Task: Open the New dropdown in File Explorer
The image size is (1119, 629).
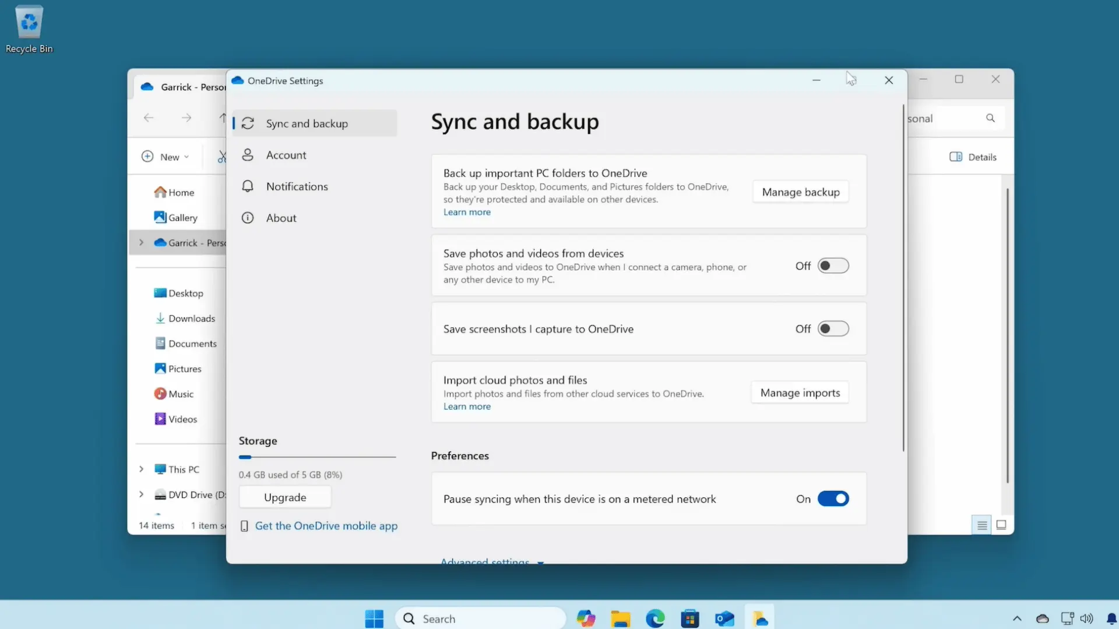Action: coord(166,157)
